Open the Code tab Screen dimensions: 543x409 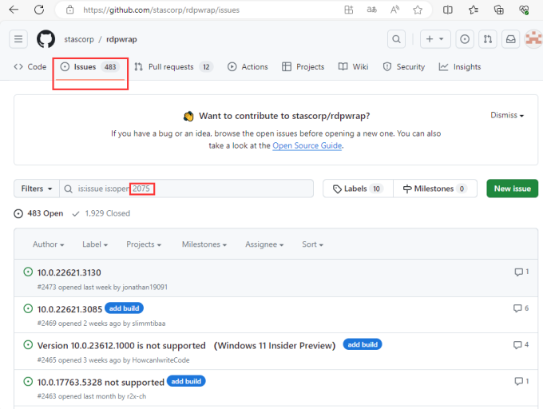(30, 67)
